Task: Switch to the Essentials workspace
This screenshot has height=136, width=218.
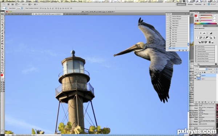Action: tap(181, 4)
